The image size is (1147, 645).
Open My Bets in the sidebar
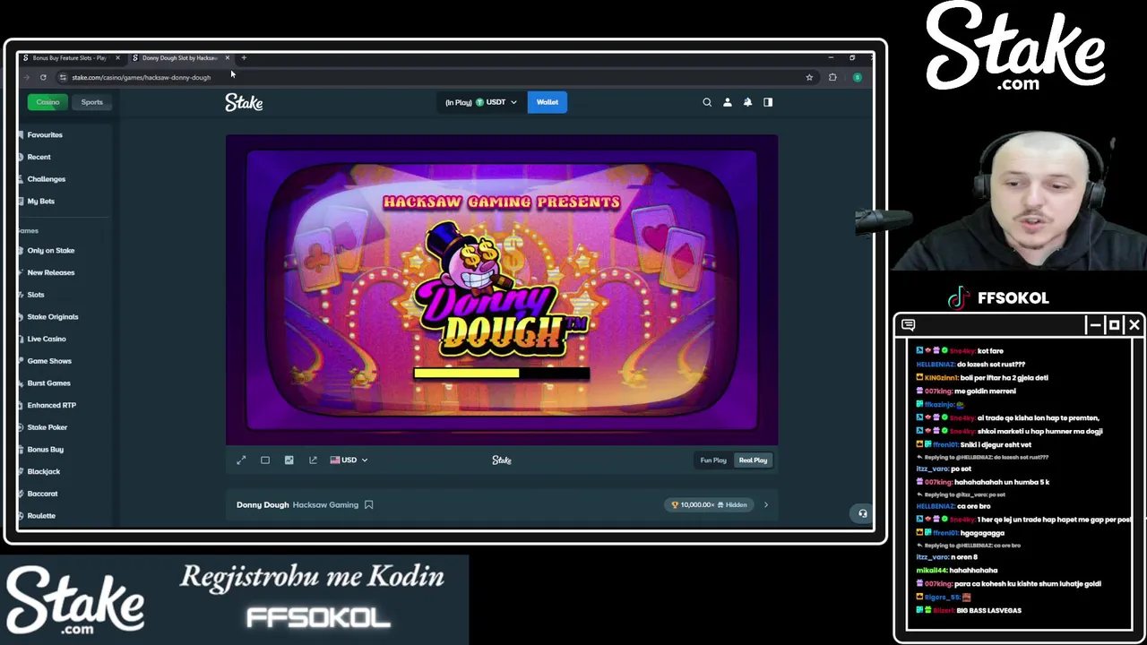coord(40,202)
